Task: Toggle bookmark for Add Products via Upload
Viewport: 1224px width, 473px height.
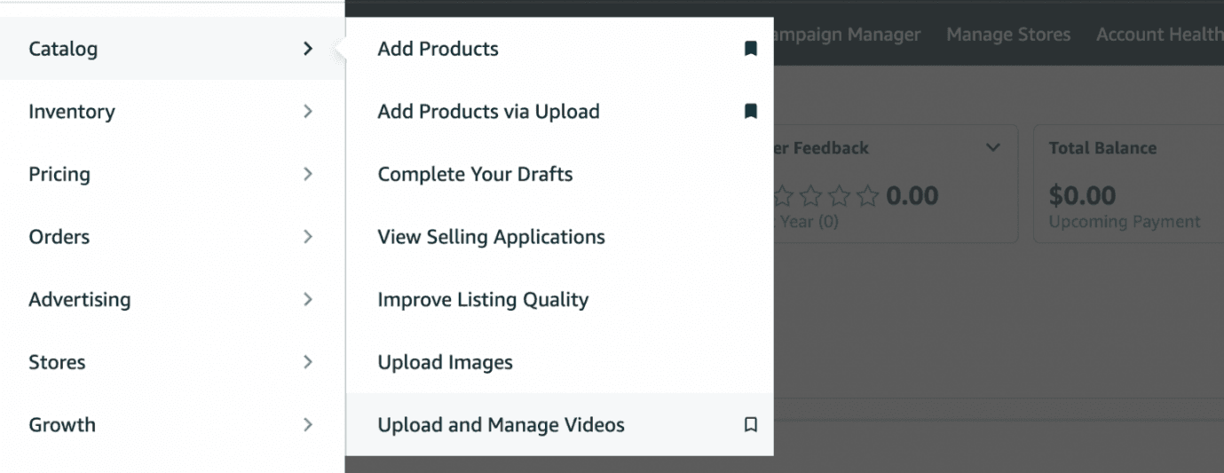Action: coord(750,112)
